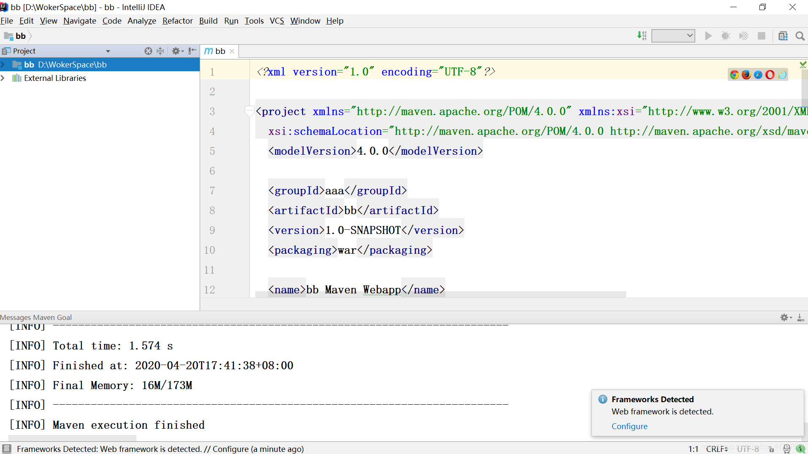
Task: Open the Build menu
Action: [209, 21]
